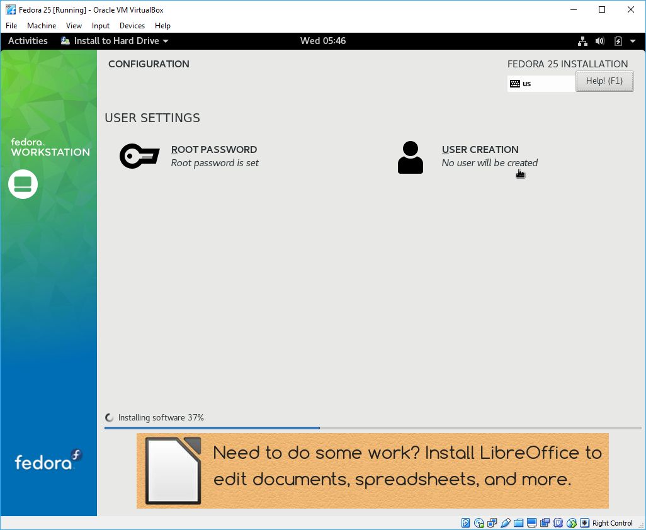Open the Root Password key icon
646x530 pixels.
coord(139,156)
